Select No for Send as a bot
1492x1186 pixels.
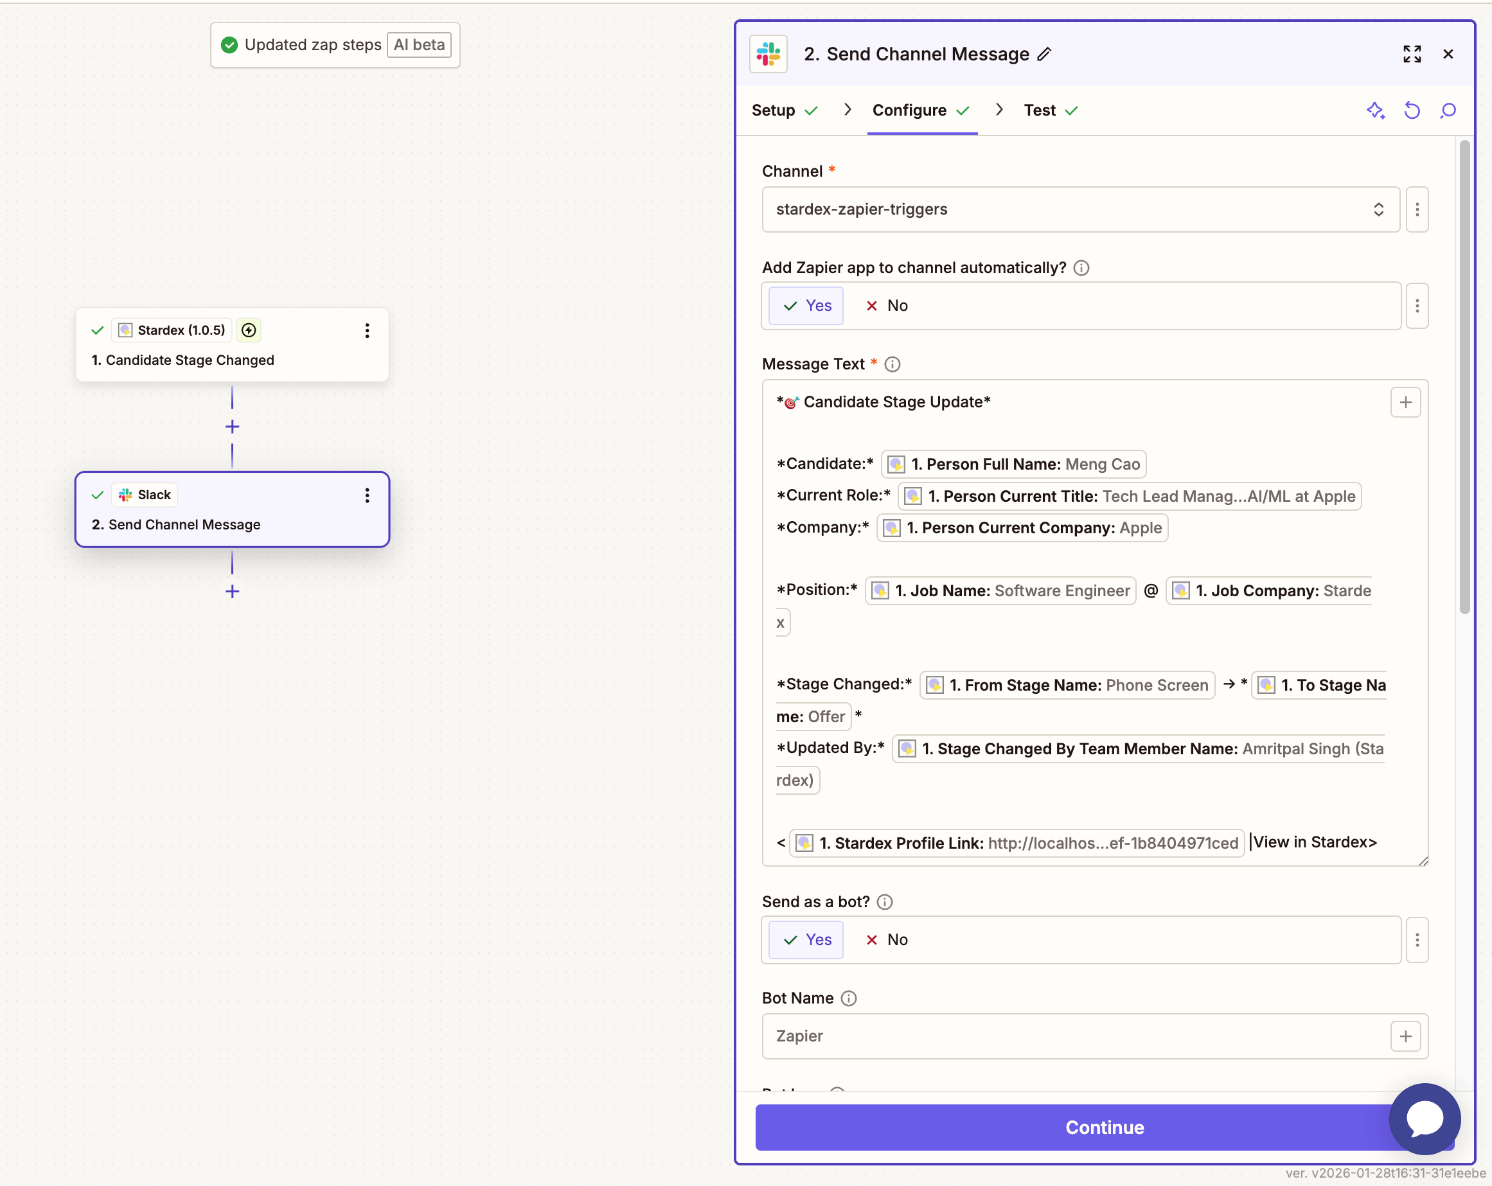click(x=887, y=940)
